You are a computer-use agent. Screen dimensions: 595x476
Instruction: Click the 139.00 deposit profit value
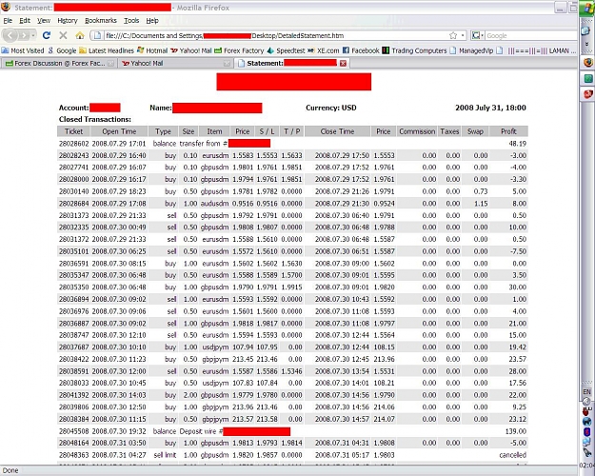pyautogui.click(x=516, y=431)
